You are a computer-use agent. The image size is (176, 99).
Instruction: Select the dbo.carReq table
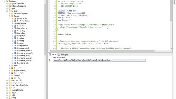point(21,33)
